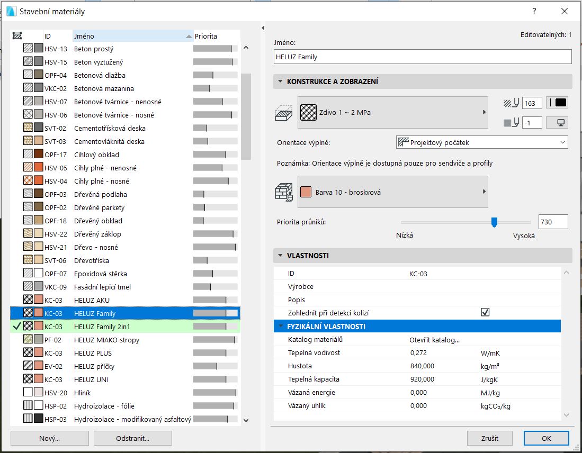This screenshot has width=582, height=453.
Task: Click the hatch icon of Fasádní lepicí tmel
Action: tap(28, 287)
